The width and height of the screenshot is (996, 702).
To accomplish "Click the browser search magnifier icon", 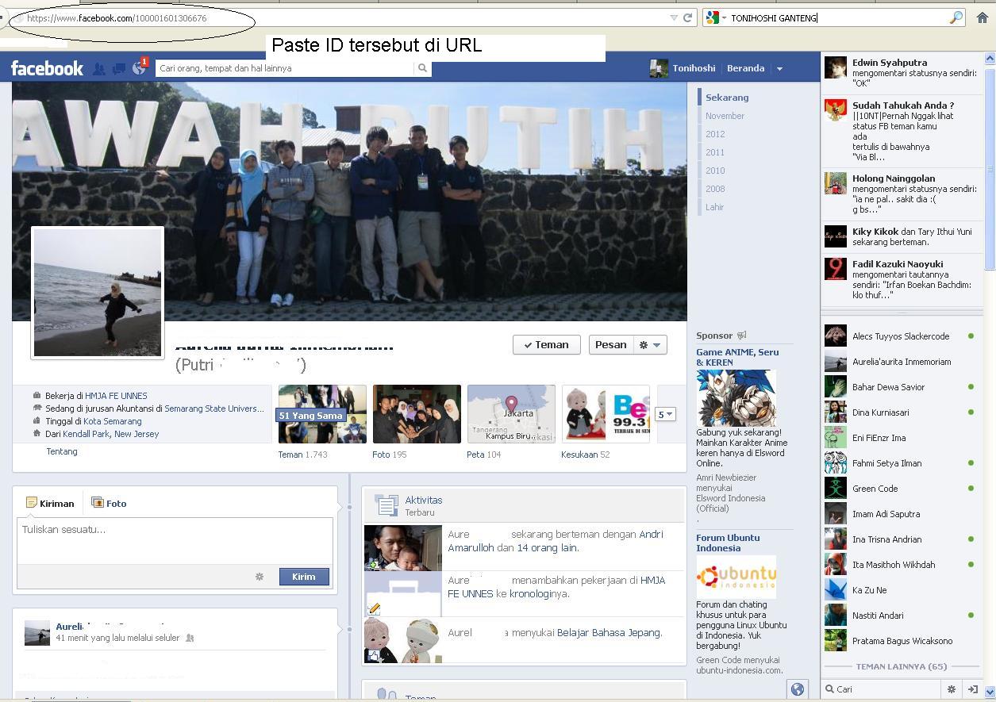I will point(956,17).
